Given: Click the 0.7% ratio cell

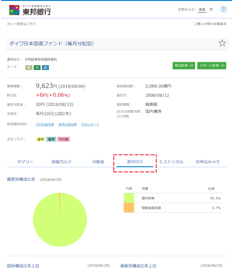Looking at the screenshot, I should [216, 208].
